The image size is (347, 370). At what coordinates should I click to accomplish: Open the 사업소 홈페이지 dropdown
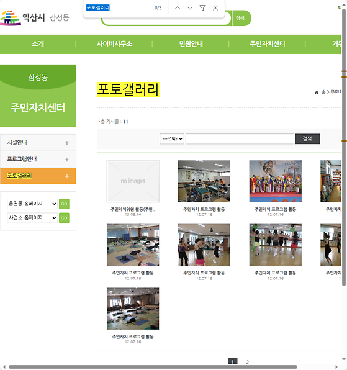pyautogui.click(x=32, y=217)
